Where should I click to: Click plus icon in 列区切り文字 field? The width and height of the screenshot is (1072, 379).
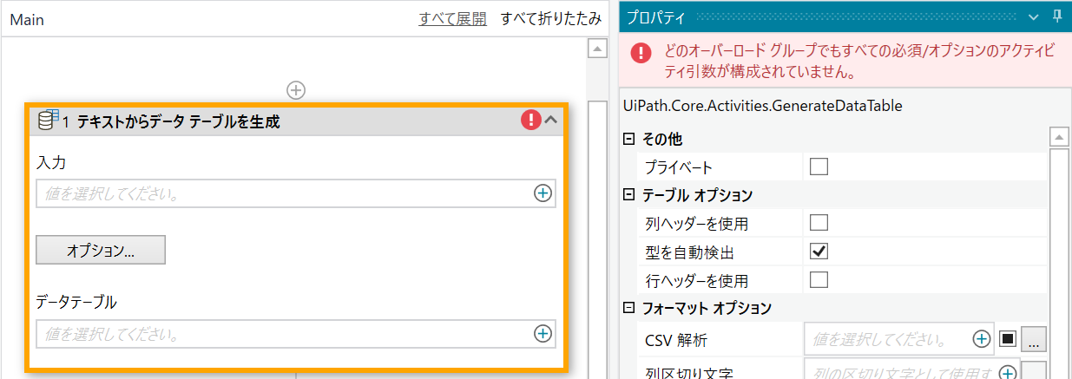tap(1008, 373)
